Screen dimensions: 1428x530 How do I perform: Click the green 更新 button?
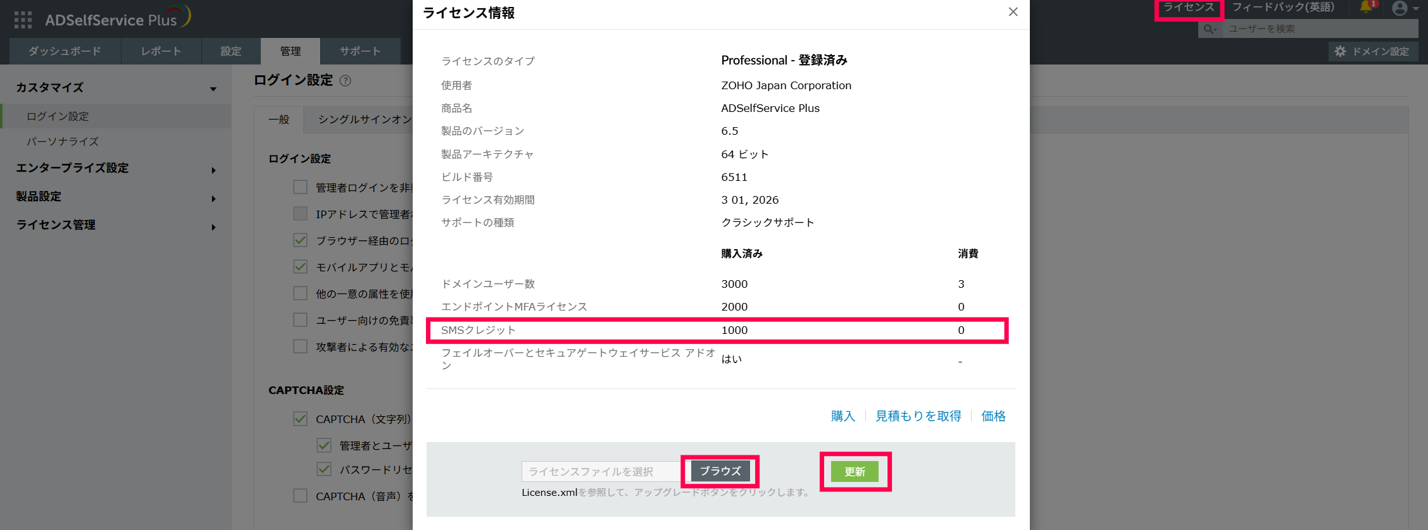pos(855,472)
